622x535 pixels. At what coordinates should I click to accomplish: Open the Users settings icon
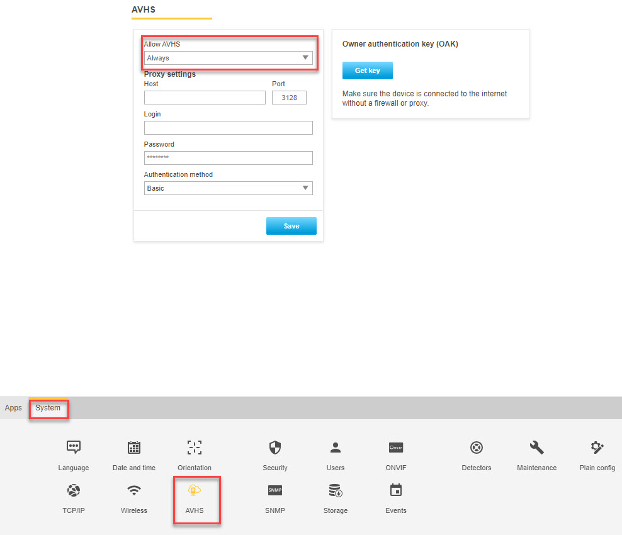(336, 448)
